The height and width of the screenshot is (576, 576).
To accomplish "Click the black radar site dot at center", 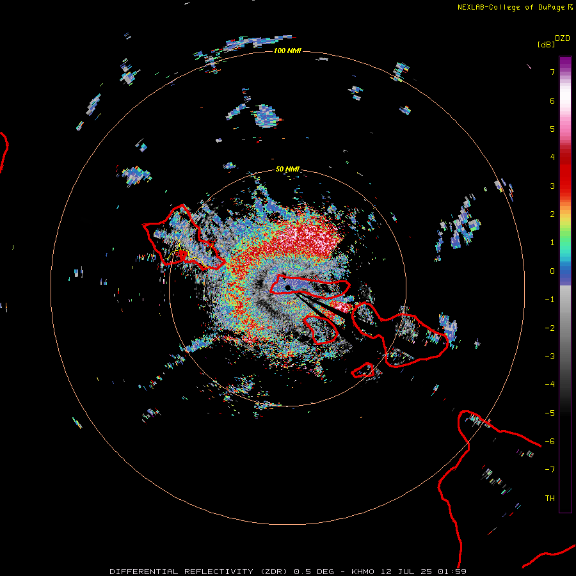I will click(x=288, y=287).
